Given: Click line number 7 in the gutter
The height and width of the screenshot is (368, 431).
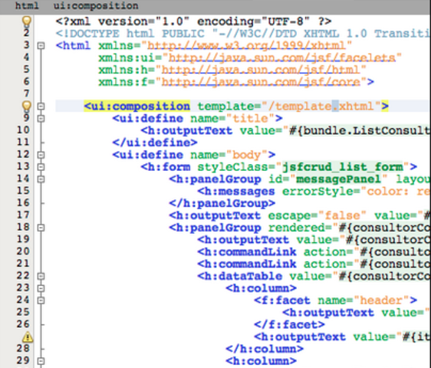Looking at the screenshot, I should pos(26,94).
